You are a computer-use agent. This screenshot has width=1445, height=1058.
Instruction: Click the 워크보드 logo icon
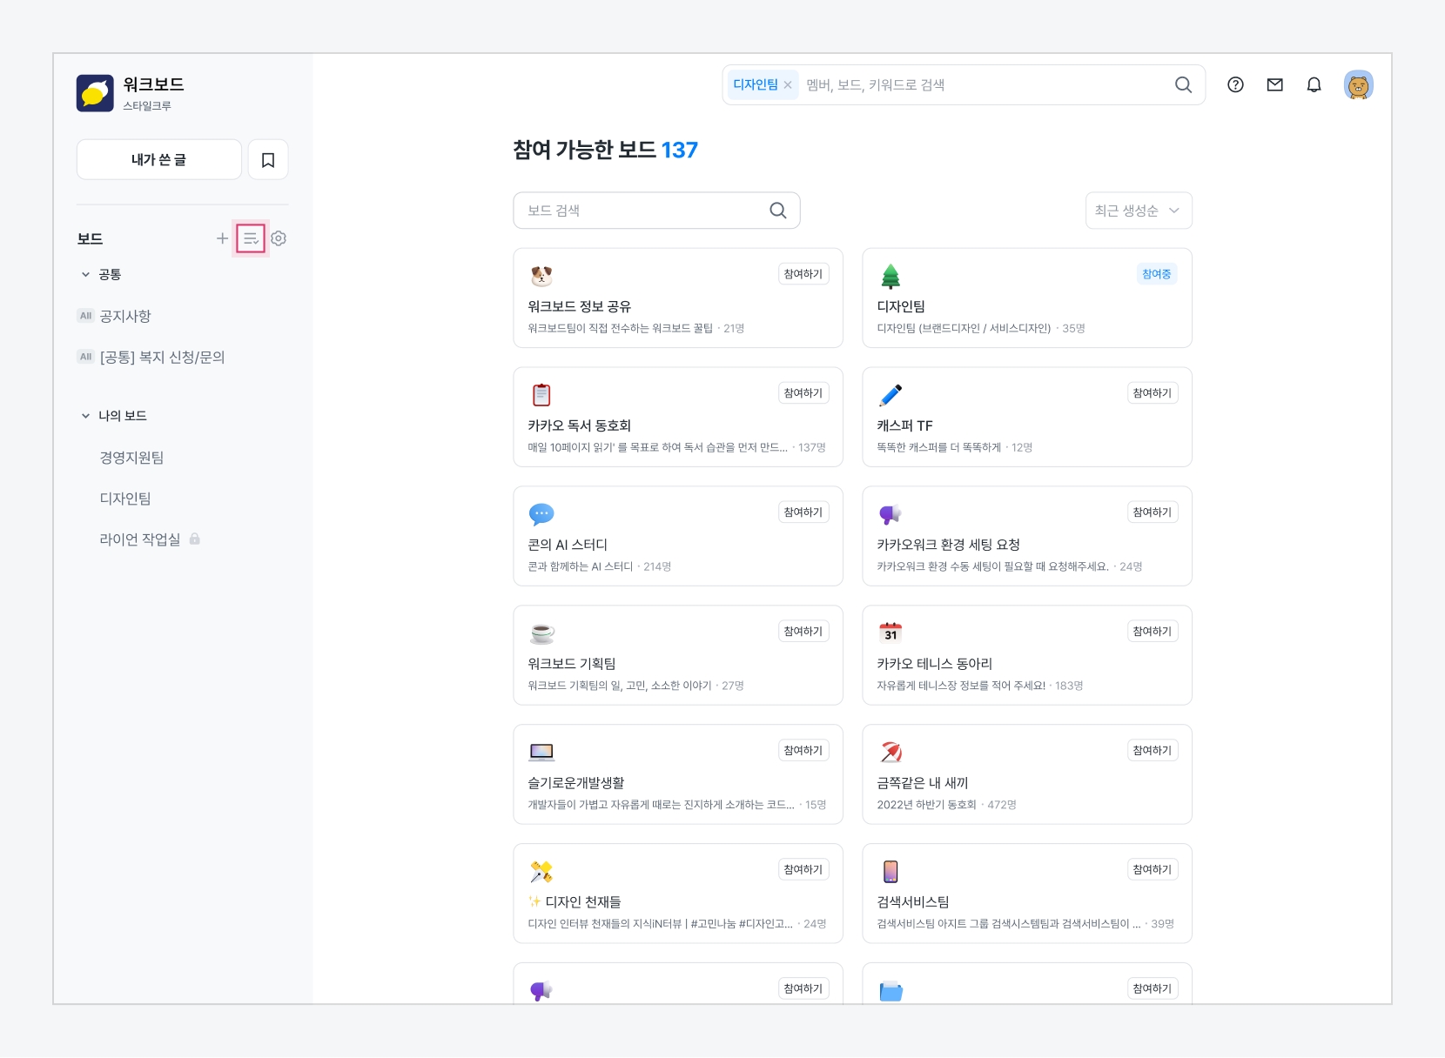pos(95,93)
